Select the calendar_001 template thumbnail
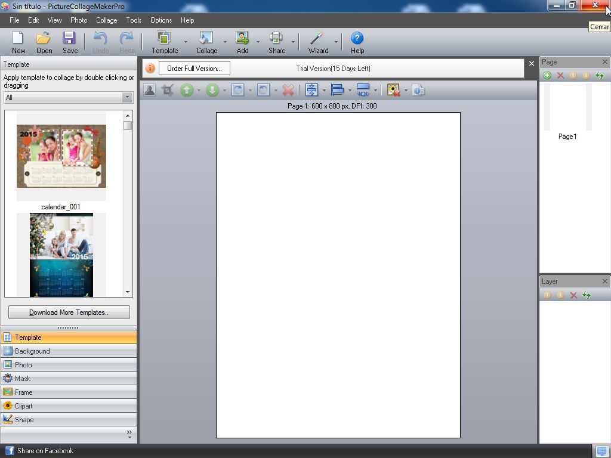Screen dimensions: 611x458 (61, 156)
